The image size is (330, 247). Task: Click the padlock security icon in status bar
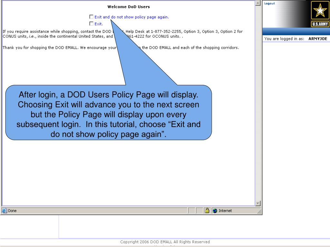[x=207, y=210]
